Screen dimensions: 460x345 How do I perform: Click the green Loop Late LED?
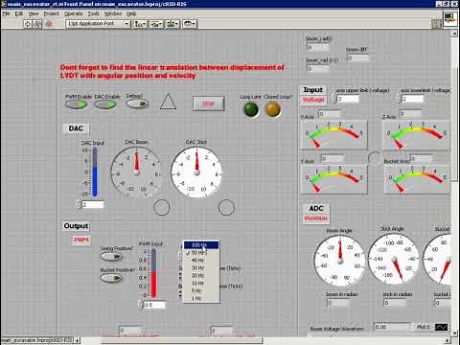251,109
